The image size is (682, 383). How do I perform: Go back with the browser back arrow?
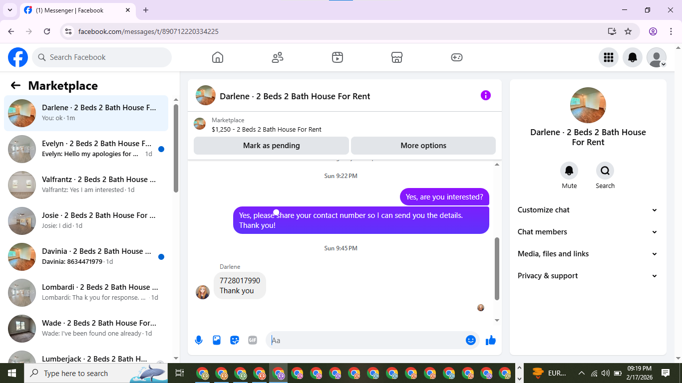click(x=11, y=31)
